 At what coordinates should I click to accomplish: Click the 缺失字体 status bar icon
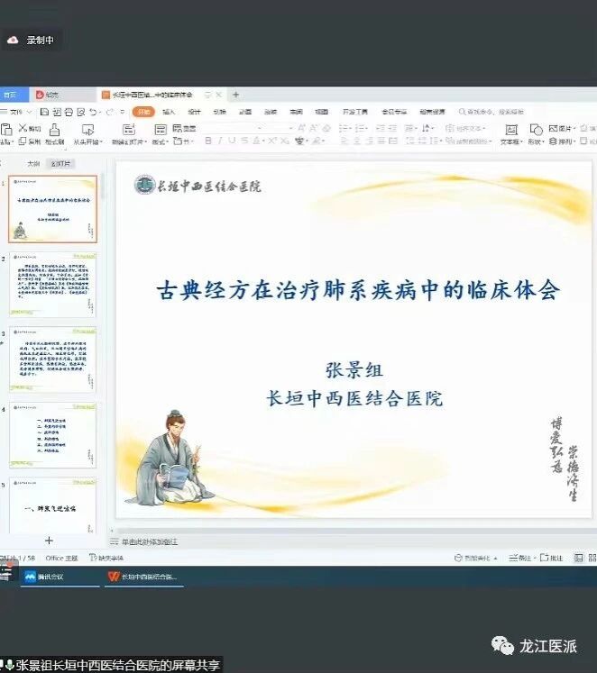click(x=105, y=558)
